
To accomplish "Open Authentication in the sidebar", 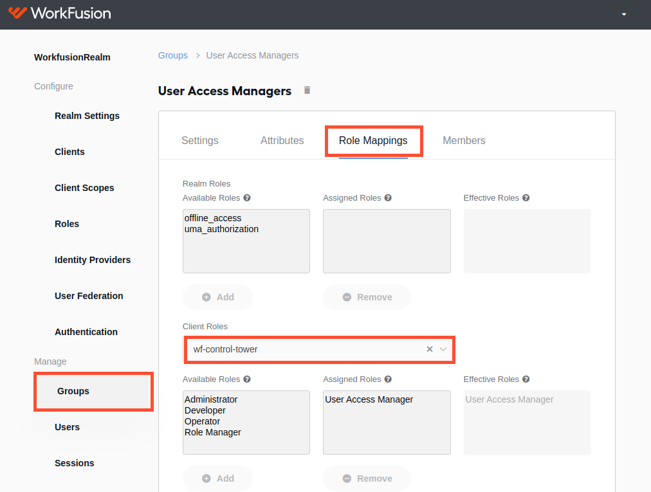I will click(x=86, y=332).
